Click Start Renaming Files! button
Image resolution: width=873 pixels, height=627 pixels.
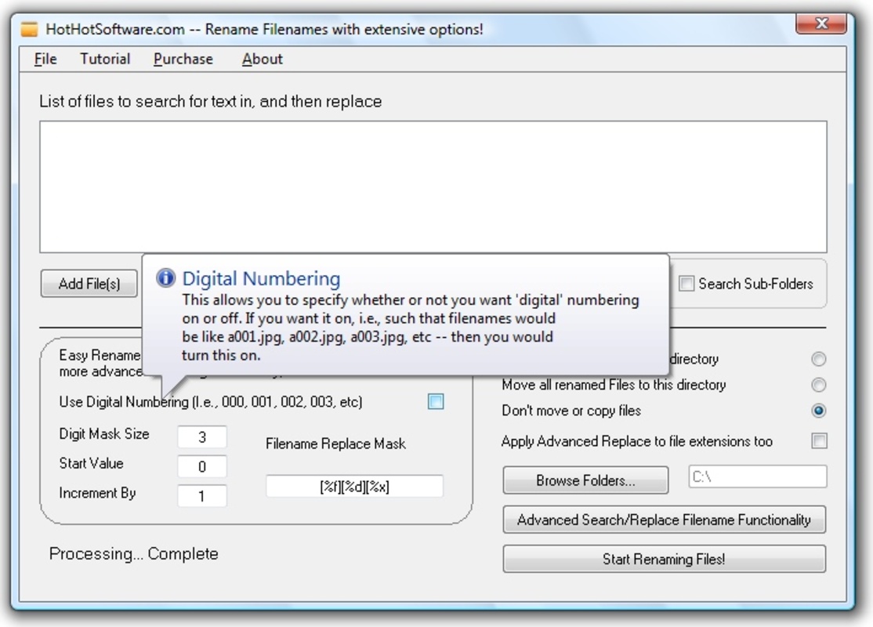click(x=665, y=559)
